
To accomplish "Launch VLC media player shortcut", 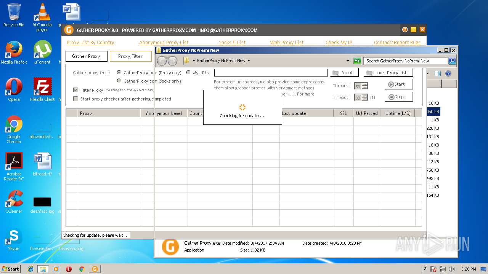I will (x=42, y=17).
